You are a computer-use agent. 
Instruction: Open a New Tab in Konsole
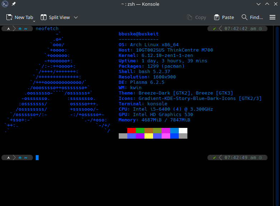tap(20, 17)
